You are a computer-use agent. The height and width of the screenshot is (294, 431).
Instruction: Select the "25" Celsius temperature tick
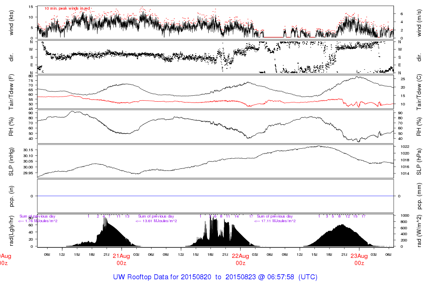tap(403, 79)
